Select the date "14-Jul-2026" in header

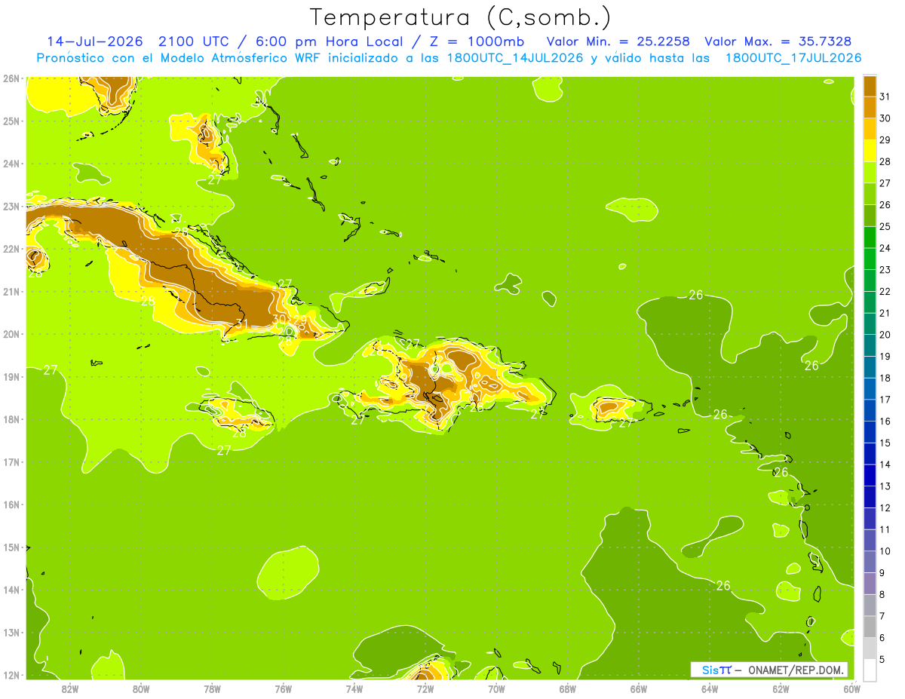click(95, 41)
